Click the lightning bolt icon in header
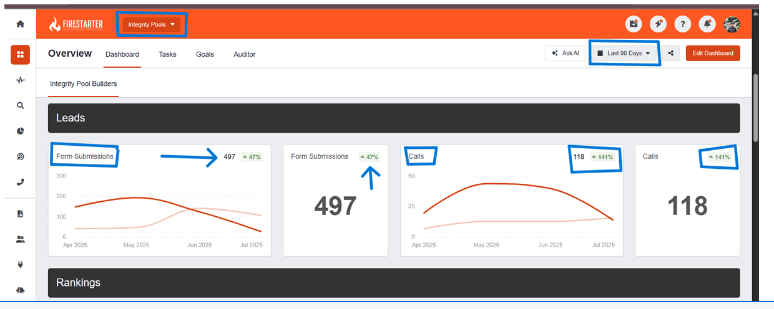 click(x=658, y=24)
